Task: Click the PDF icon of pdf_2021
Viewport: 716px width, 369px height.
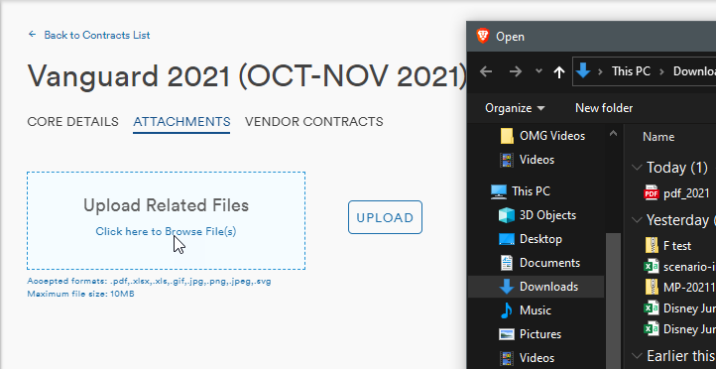Action: click(652, 193)
